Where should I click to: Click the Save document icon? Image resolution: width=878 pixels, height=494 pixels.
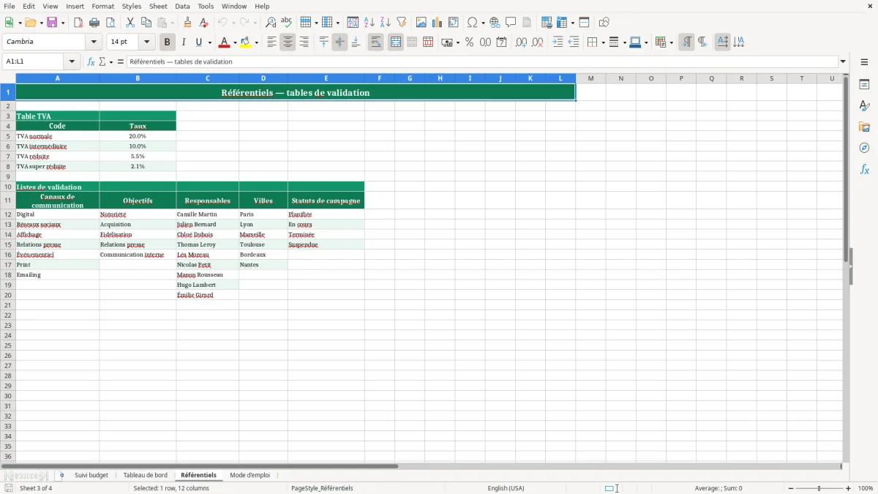click(x=52, y=23)
